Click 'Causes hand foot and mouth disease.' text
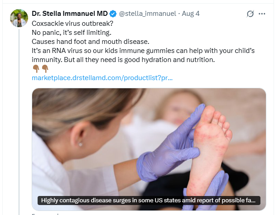 (85, 41)
